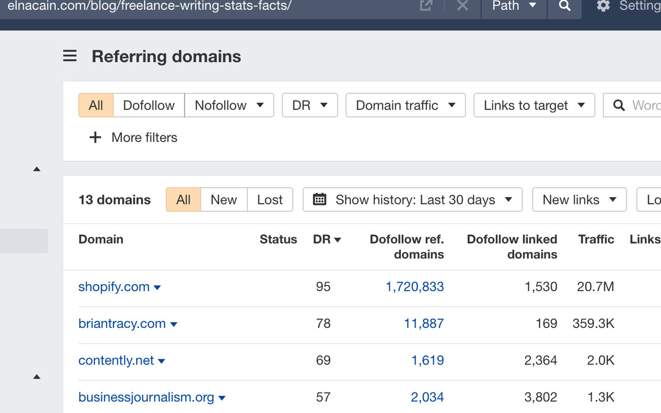Screen dimensions: 661x413
Task: Click 1,619 dofollow ref. domains link
Action: click(428, 360)
